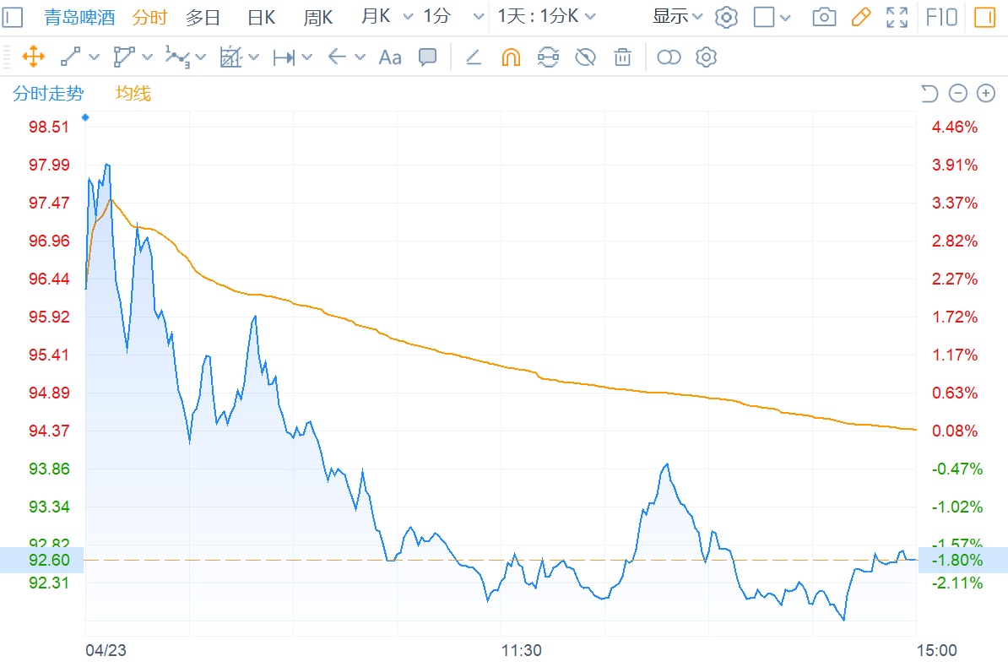Viewport: 1008px width, 667px height.
Task: Expand the region measure tool options
Action: (254, 57)
